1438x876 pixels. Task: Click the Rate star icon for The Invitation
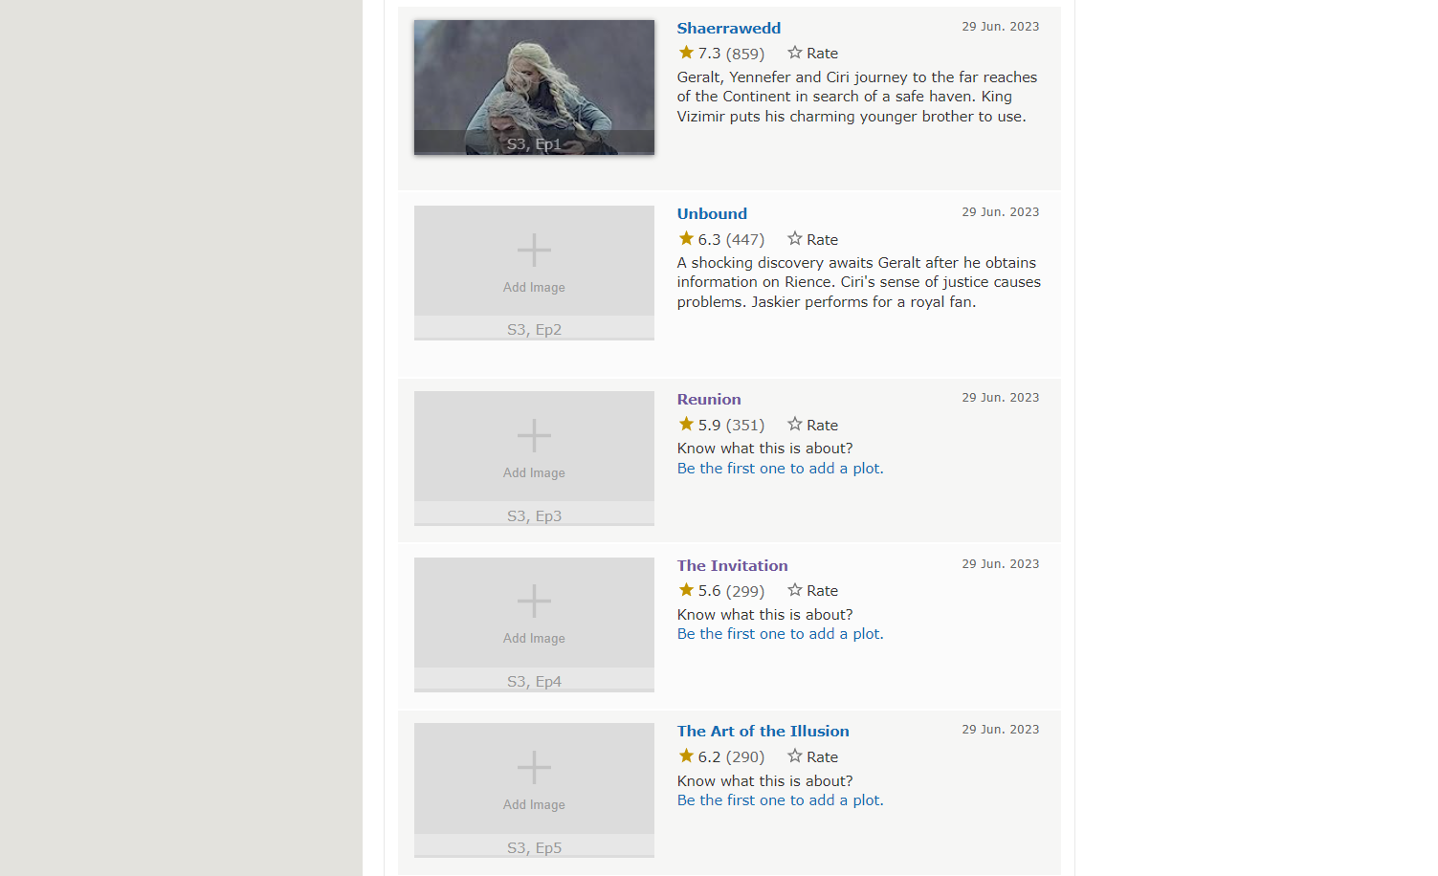pyautogui.click(x=794, y=590)
